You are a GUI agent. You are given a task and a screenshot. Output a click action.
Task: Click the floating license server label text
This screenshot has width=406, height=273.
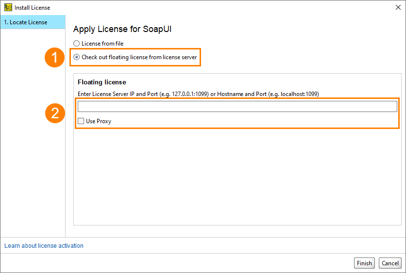pyautogui.click(x=139, y=57)
